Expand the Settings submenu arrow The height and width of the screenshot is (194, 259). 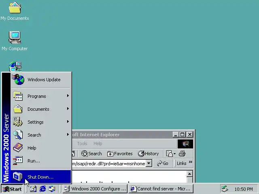click(x=68, y=122)
